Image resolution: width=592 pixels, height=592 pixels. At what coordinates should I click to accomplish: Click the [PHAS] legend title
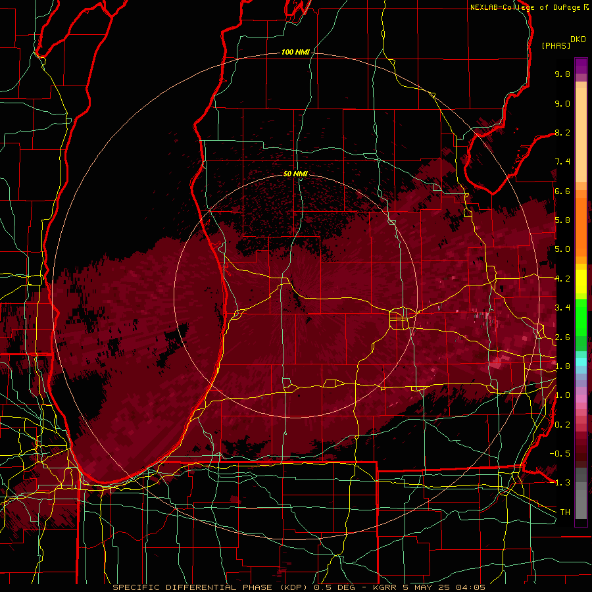tap(556, 45)
